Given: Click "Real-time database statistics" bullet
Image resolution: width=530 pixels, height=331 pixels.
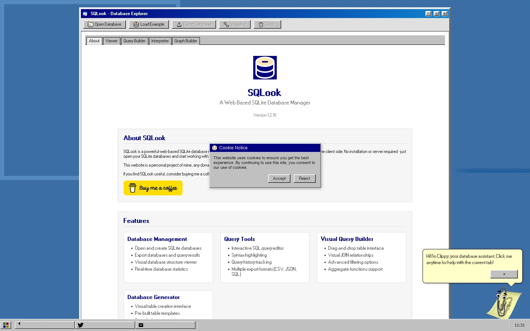Looking at the screenshot, I should (x=161, y=269).
